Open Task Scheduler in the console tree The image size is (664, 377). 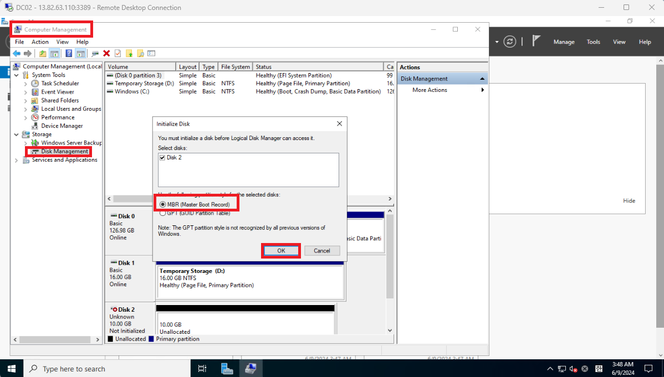(x=60, y=84)
